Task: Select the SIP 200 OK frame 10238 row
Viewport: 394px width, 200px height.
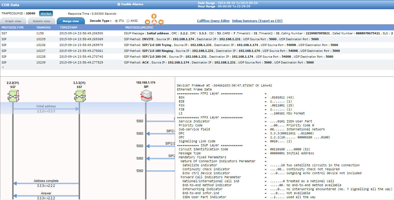Action: point(197,56)
